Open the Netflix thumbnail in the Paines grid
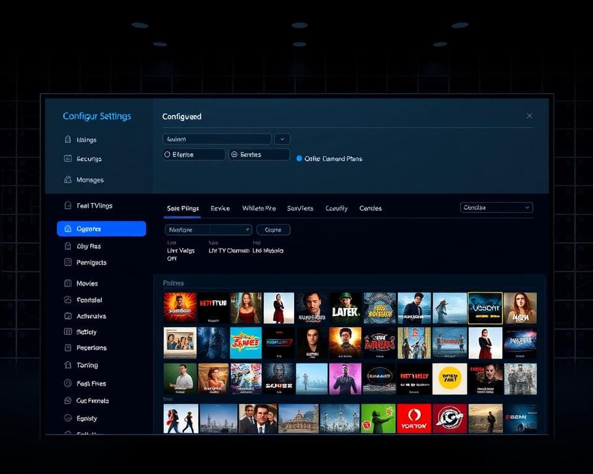 click(213, 309)
